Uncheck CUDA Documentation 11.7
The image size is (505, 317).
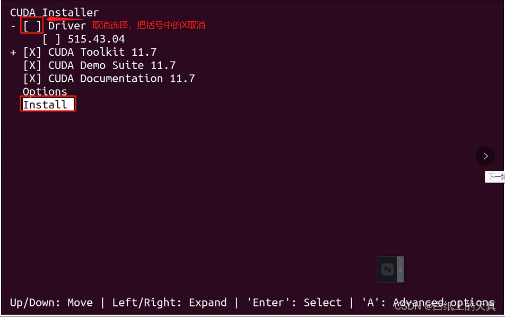point(32,78)
